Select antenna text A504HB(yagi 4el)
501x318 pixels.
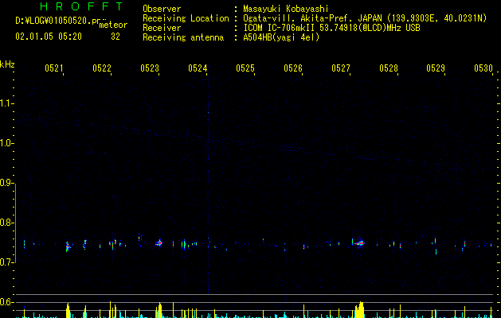[x=281, y=37]
